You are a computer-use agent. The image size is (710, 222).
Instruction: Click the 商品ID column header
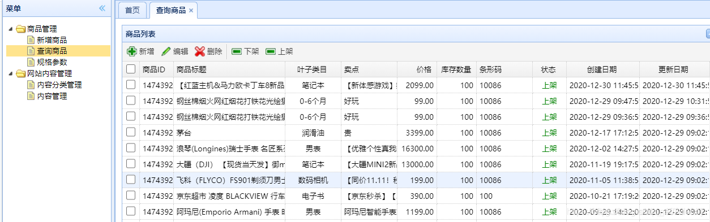(x=156, y=69)
